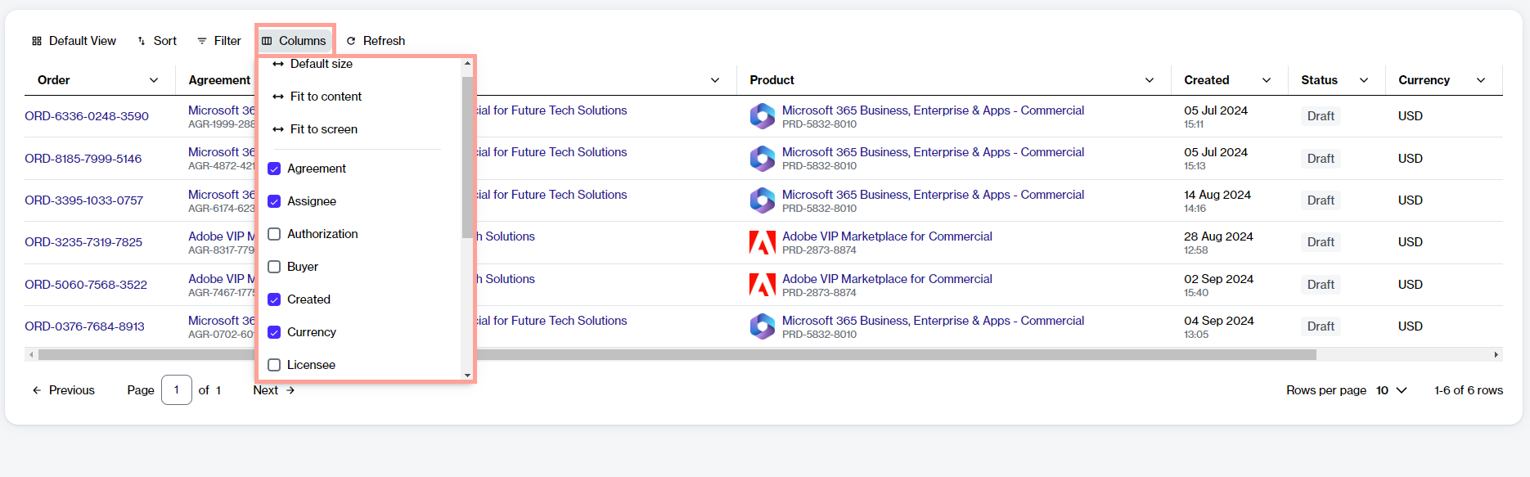Click the Sort arrows icon
This screenshot has height=477, width=1530.
click(x=142, y=41)
